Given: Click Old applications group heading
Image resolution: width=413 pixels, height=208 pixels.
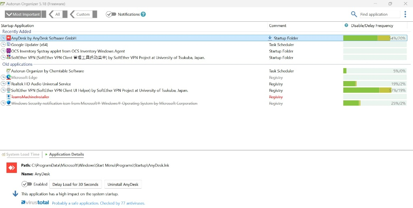Looking at the screenshot, I should (17, 64).
